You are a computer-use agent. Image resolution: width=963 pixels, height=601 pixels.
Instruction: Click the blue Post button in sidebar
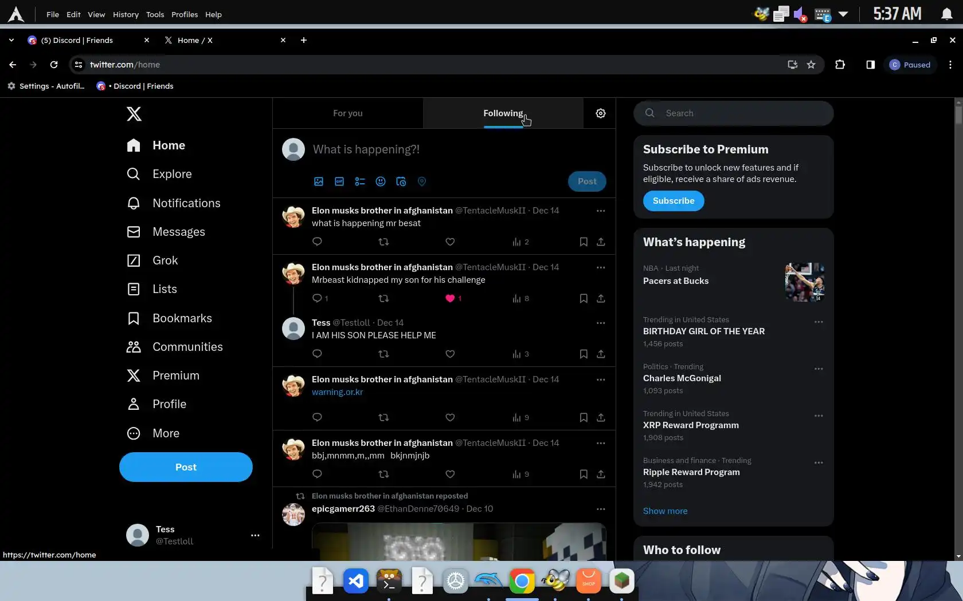[186, 467]
